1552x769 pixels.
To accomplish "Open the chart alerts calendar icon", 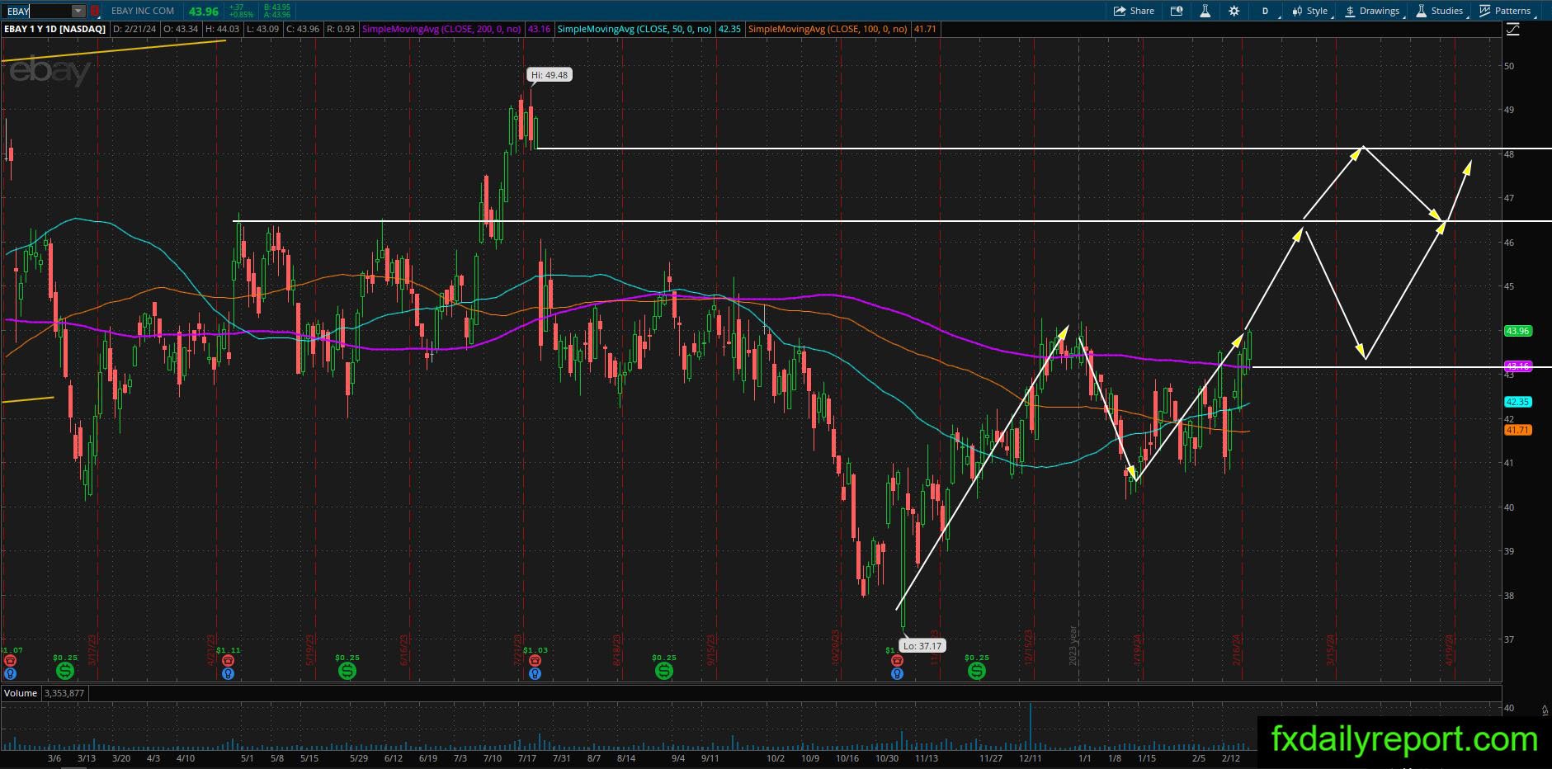I will click(1177, 11).
